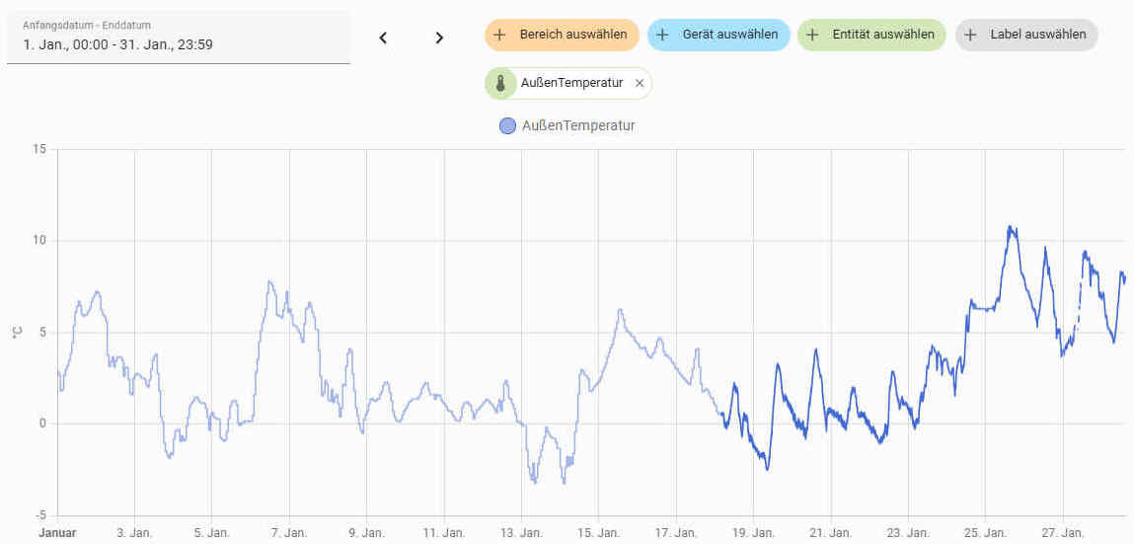Open the Entität auswählen picker
This screenshot has width=1134, height=544.
[x=871, y=35]
